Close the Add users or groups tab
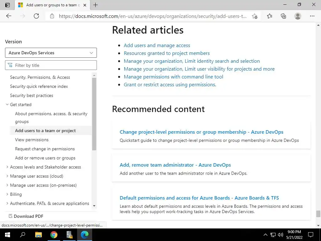Screen dimensions: 321x241 [85, 5]
